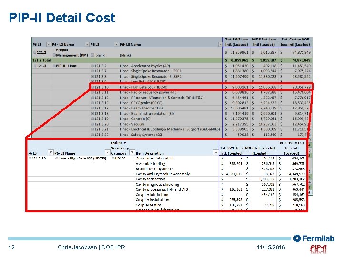Select Linac - Accelerator Physics (AP) cell

[145, 66]
